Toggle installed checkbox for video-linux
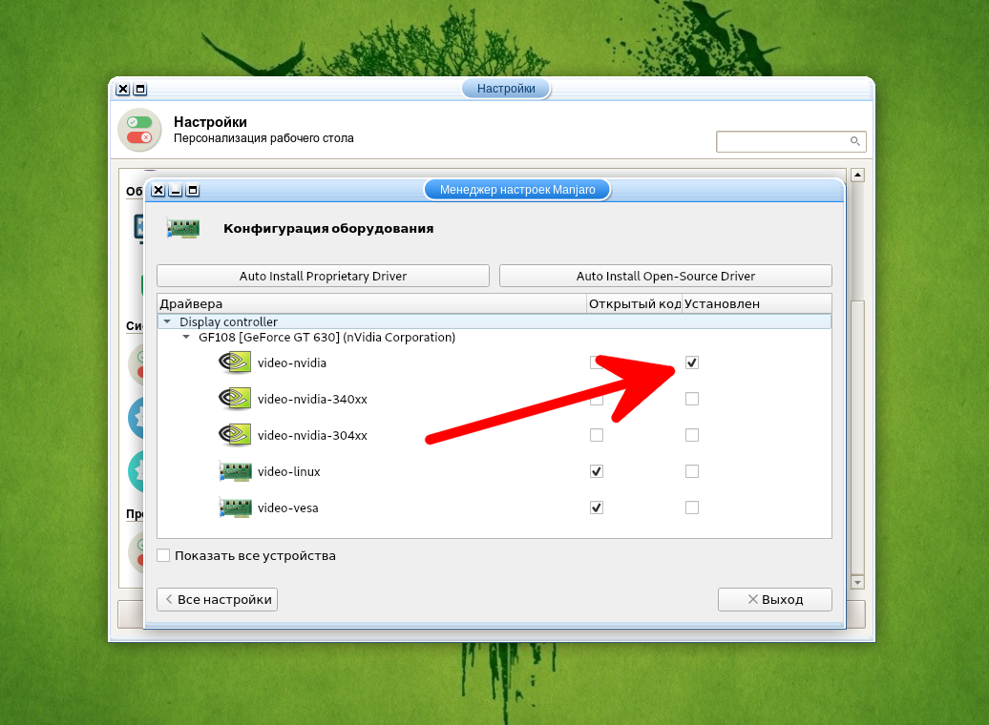 [692, 471]
